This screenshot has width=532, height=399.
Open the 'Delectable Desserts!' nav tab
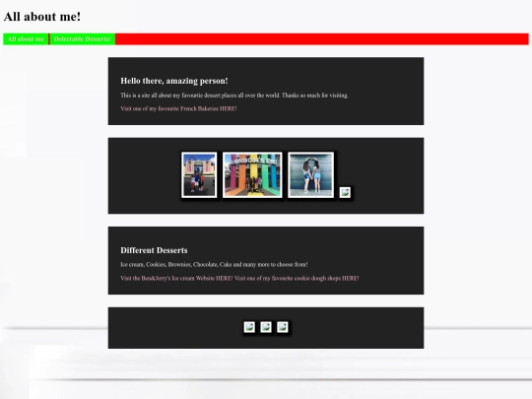click(83, 39)
